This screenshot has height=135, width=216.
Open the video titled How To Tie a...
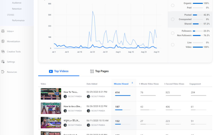(71, 92)
